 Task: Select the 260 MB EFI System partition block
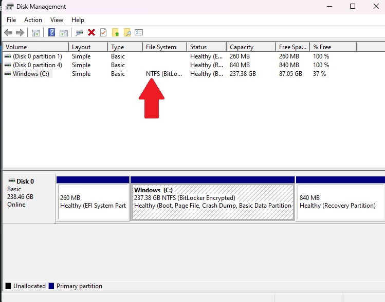93,202
